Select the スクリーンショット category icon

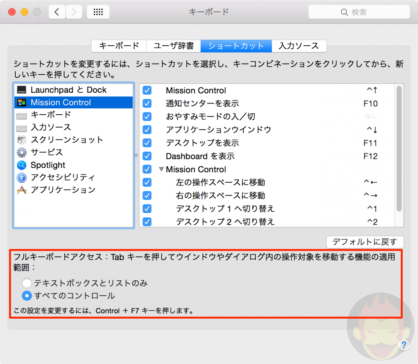tap(22, 140)
